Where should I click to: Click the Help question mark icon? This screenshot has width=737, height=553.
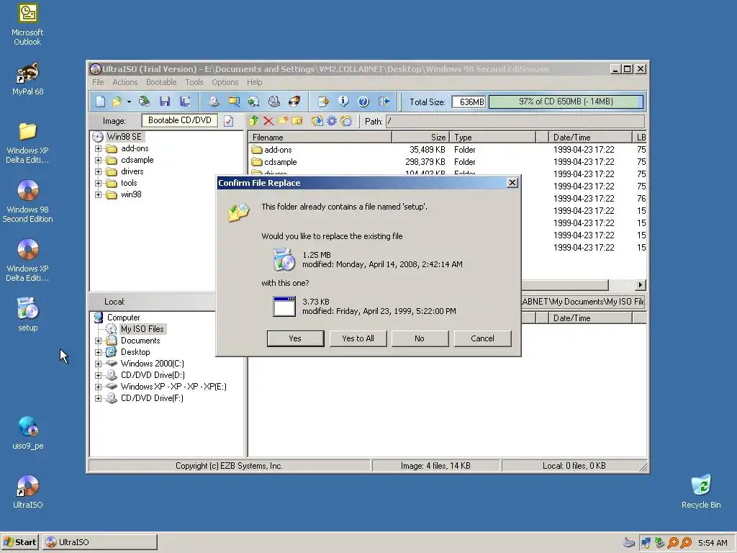click(363, 102)
